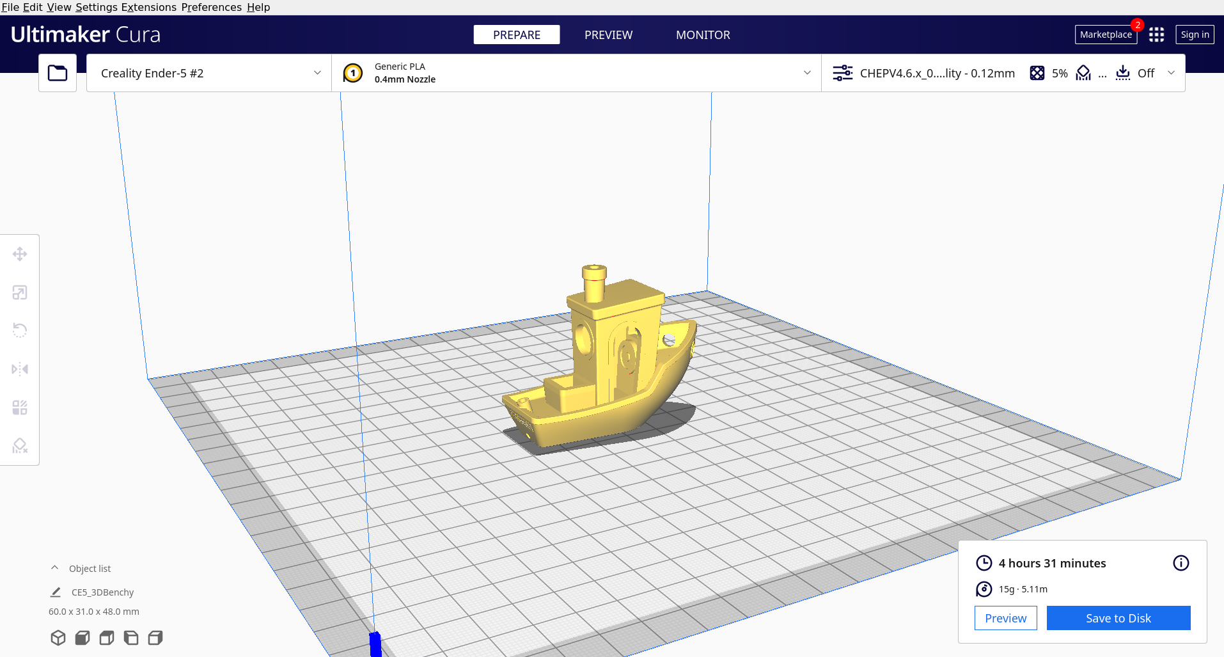Select the Scale tool
This screenshot has width=1224, height=657.
pos(20,292)
